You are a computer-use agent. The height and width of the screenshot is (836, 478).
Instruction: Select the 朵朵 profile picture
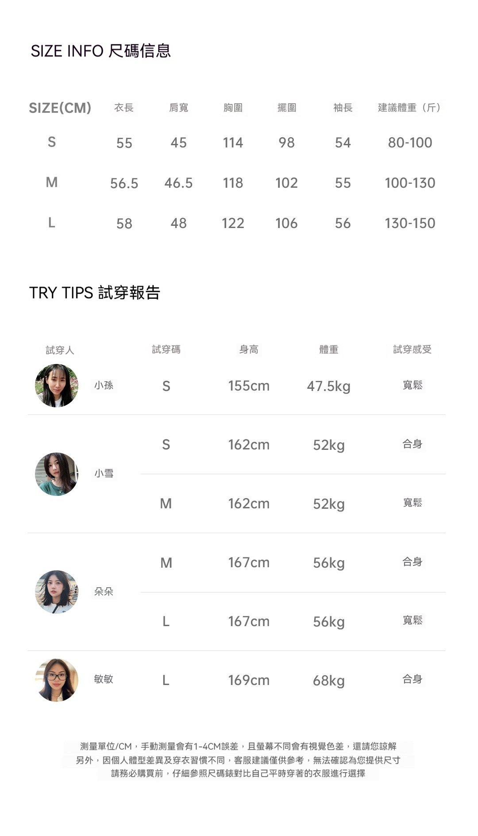click(x=57, y=592)
